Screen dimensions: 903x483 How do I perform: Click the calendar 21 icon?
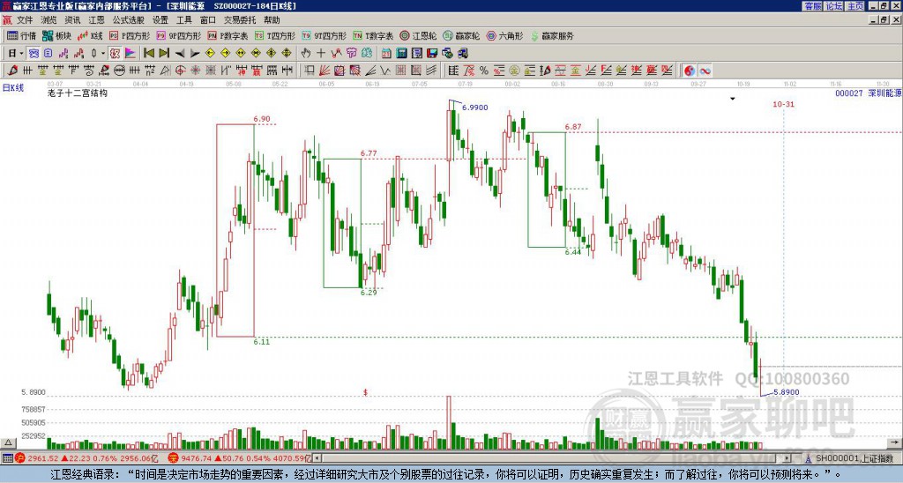click(x=386, y=53)
